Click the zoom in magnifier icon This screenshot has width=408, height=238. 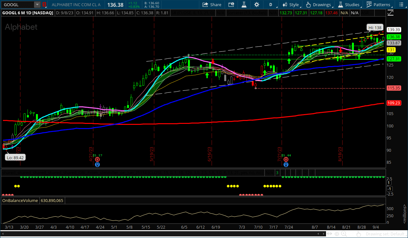click(344, 234)
